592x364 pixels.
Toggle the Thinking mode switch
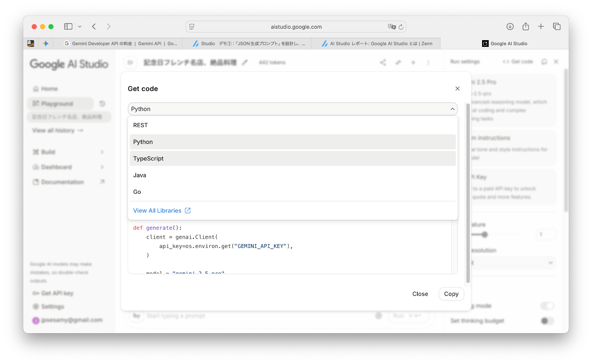(547, 306)
